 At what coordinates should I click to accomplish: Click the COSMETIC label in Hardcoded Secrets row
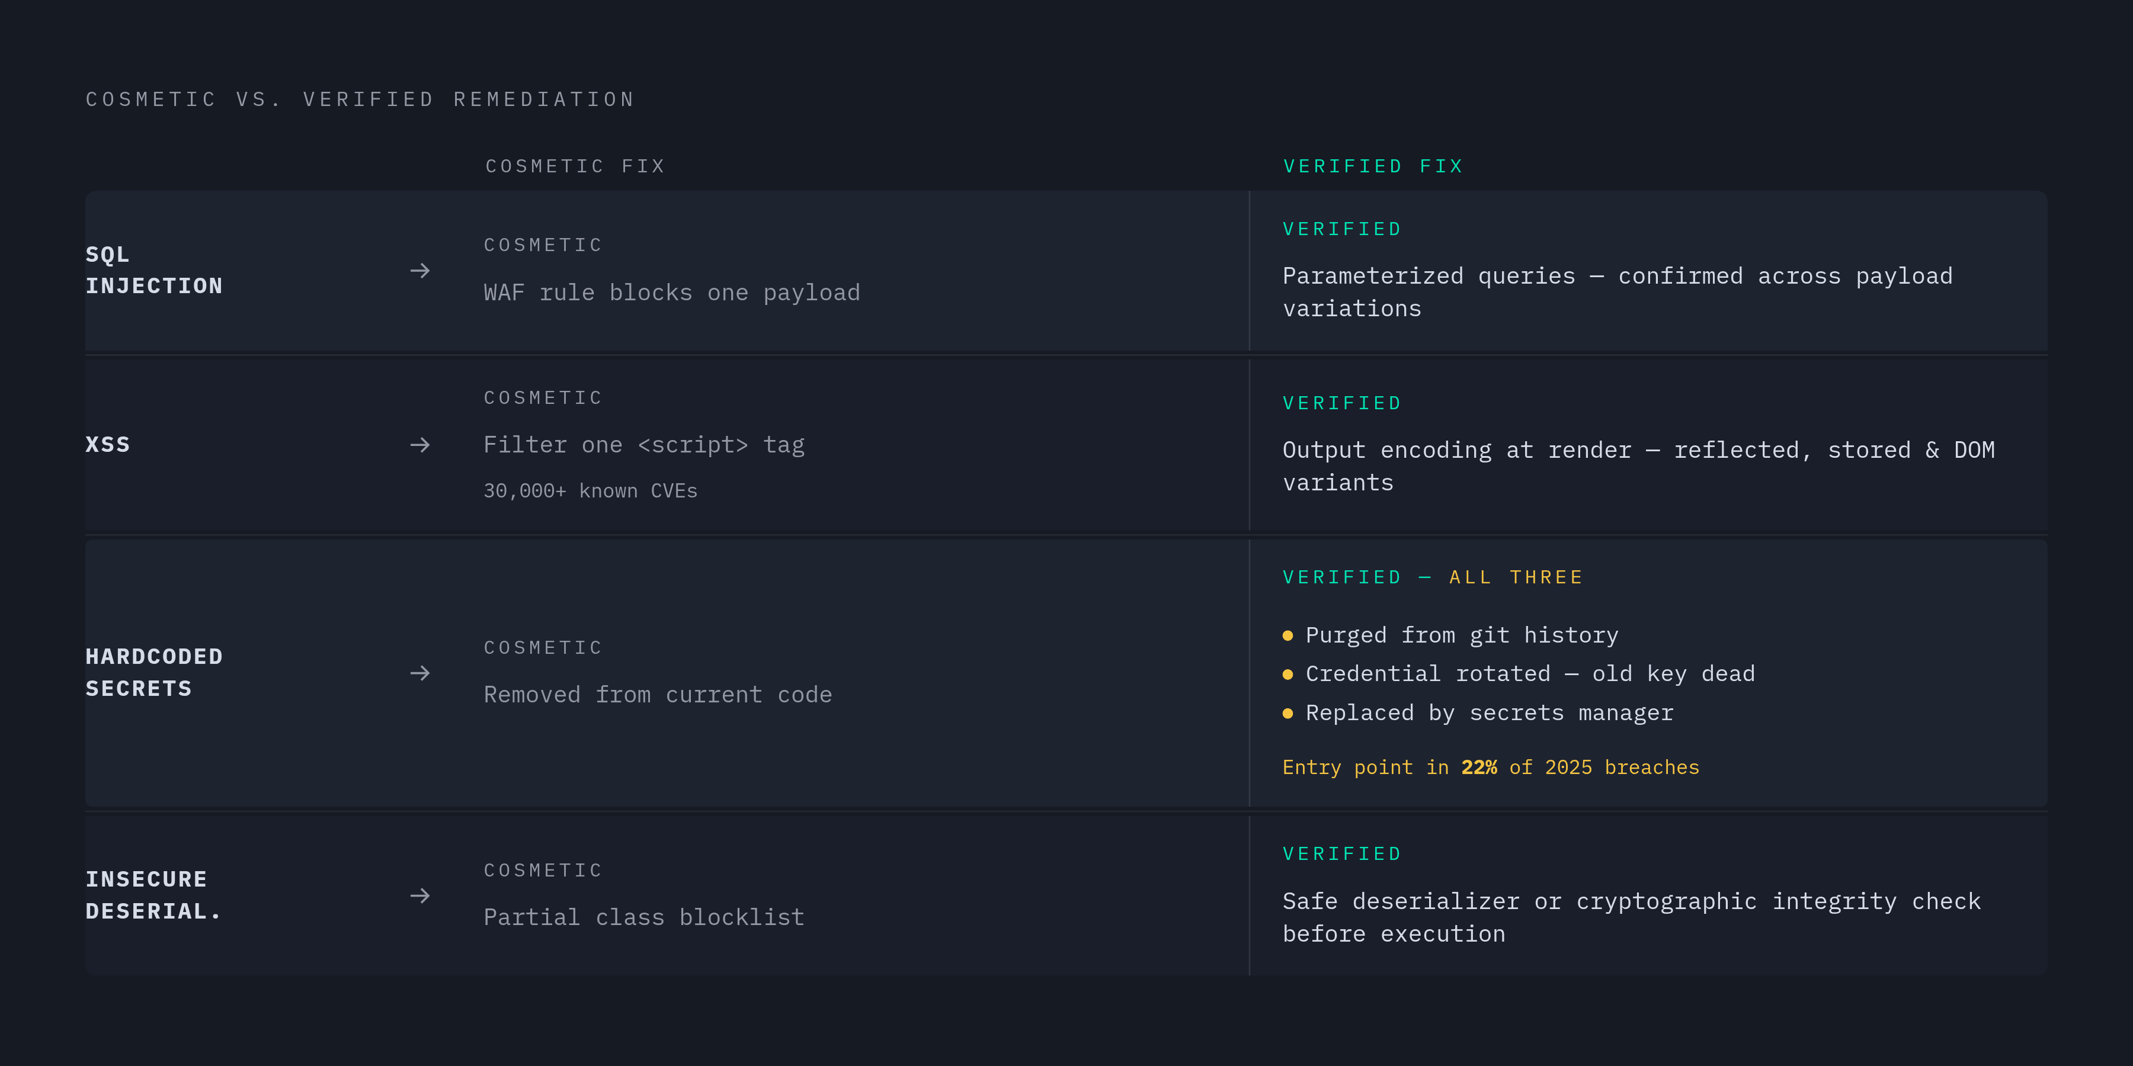(x=542, y=648)
